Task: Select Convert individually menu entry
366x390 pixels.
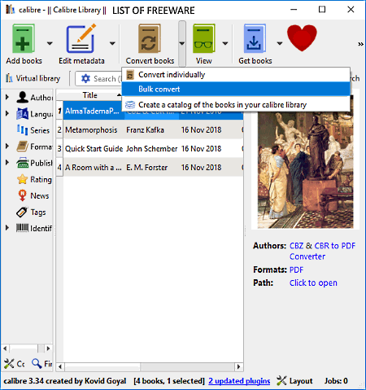Action: coord(236,75)
